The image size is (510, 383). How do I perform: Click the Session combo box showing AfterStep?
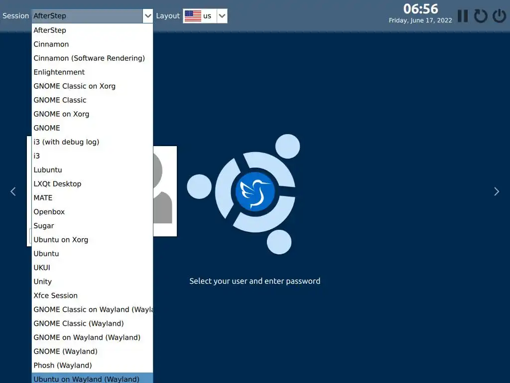(x=92, y=16)
